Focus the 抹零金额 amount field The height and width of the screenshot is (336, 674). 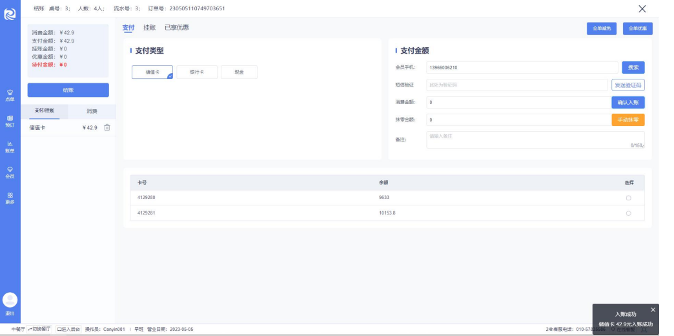click(519, 120)
